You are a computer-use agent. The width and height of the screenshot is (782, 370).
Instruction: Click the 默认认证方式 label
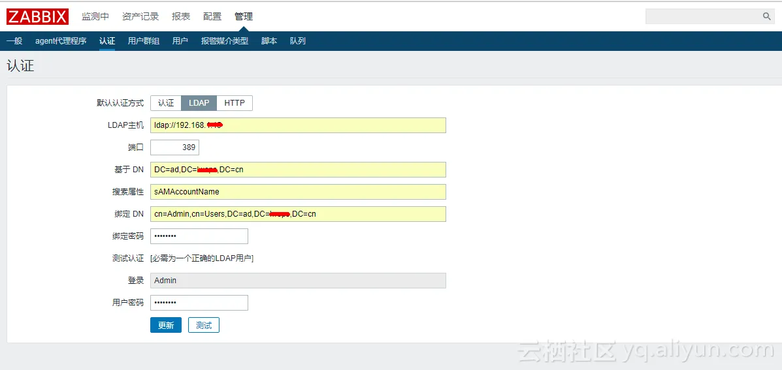click(120, 103)
